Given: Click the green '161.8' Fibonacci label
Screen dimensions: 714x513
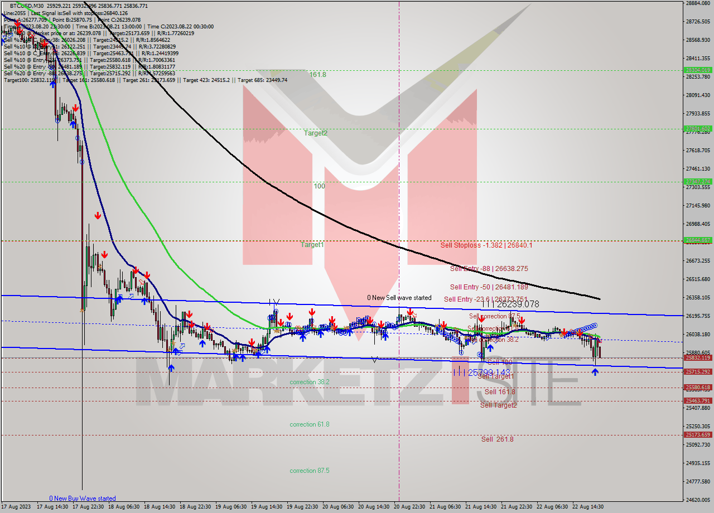Looking at the screenshot, I should pyautogui.click(x=317, y=74).
